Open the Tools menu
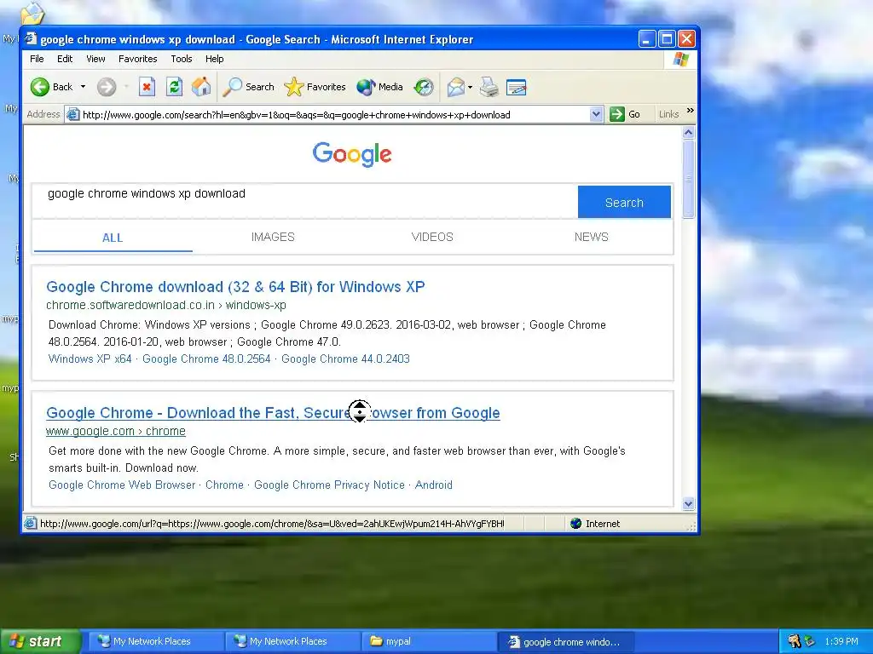 (x=182, y=59)
